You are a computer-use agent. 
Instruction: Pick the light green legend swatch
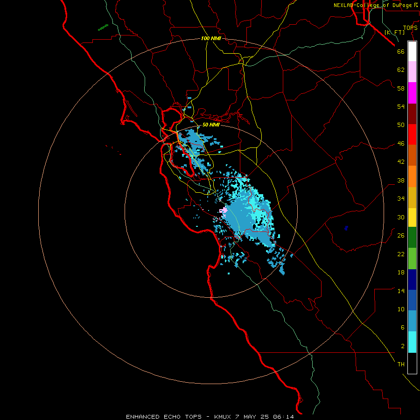[x=412, y=259]
